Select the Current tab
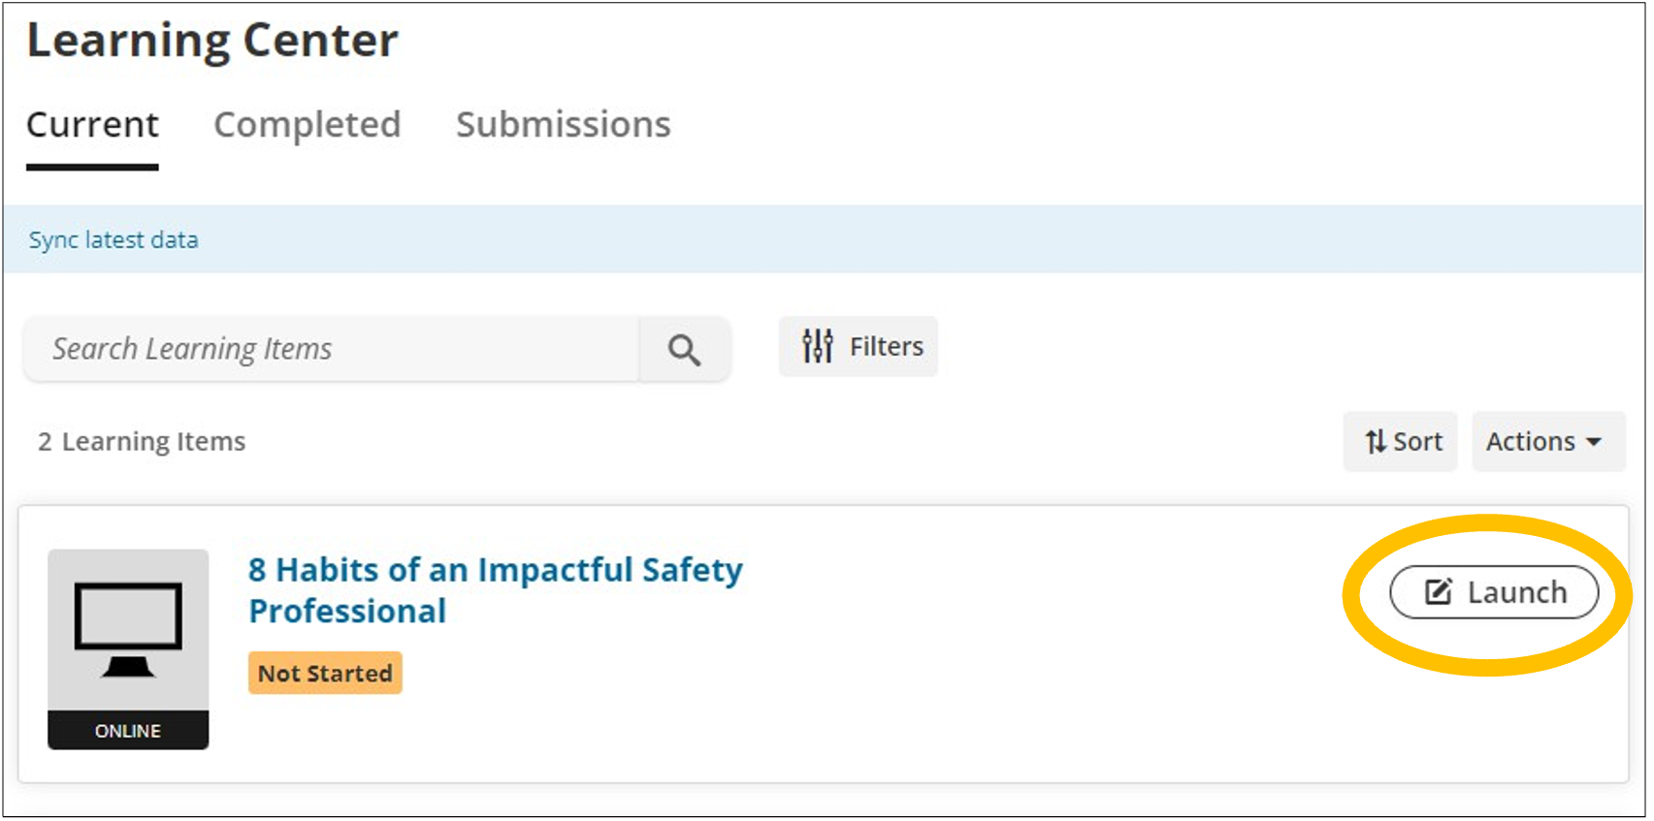 [x=92, y=125]
